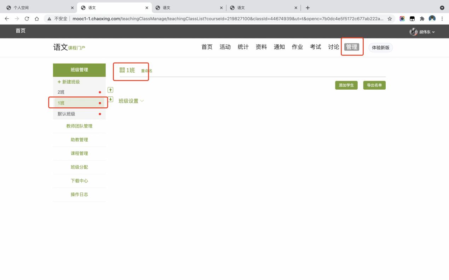
Task: Open 班级分配 in sidebar
Action: pyautogui.click(x=79, y=167)
